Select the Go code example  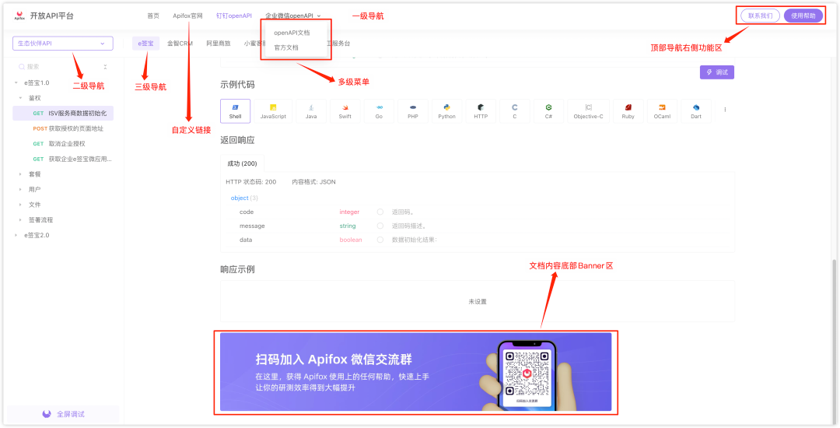[x=379, y=111]
